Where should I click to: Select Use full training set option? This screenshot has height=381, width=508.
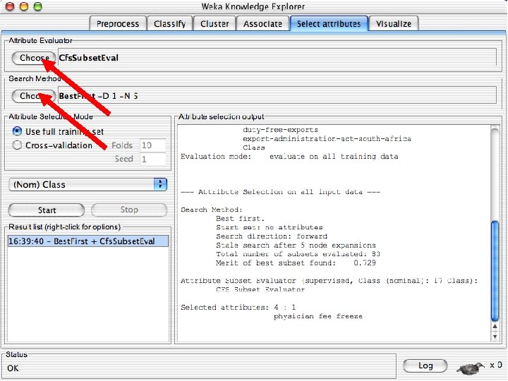[17, 131]
